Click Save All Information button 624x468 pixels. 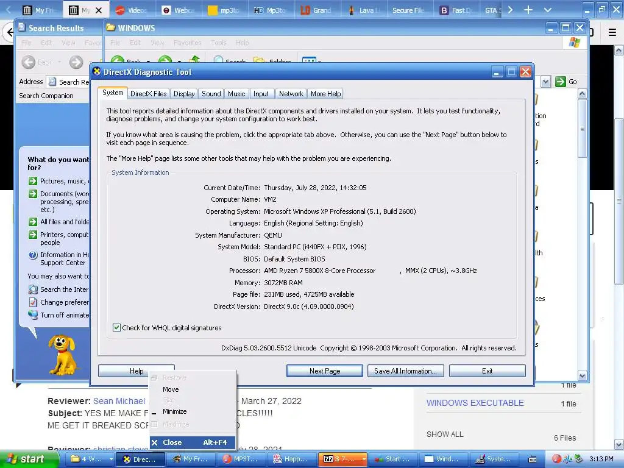point(405,371)
